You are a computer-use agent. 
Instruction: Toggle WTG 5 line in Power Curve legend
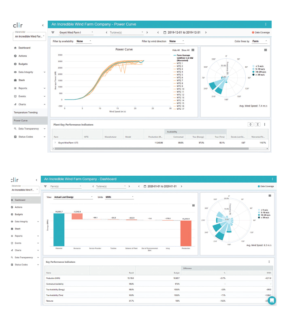point(178,75)
